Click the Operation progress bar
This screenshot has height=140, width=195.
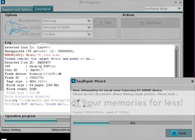(x=37, y=121)
